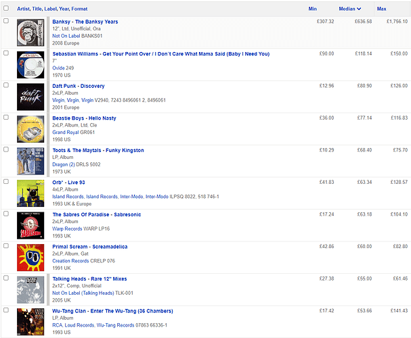Select the Talking Heads row checkbox
This screenshot has height=338, width=411.
pyautogui.click(x=6, y=278)
